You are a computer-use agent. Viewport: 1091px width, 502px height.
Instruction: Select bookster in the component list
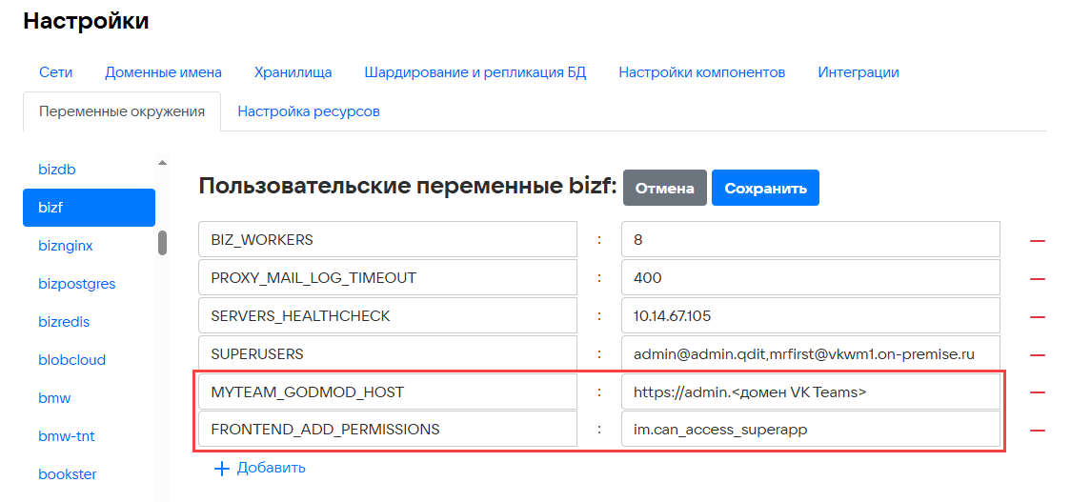tap(68, 474)
